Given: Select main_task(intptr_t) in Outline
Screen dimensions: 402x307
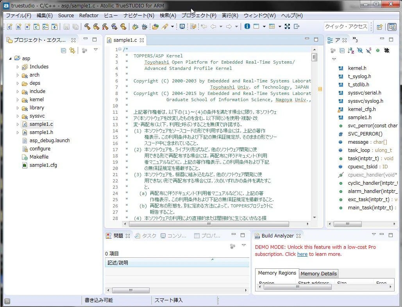Looking at the screenshot, I should 370,207.
